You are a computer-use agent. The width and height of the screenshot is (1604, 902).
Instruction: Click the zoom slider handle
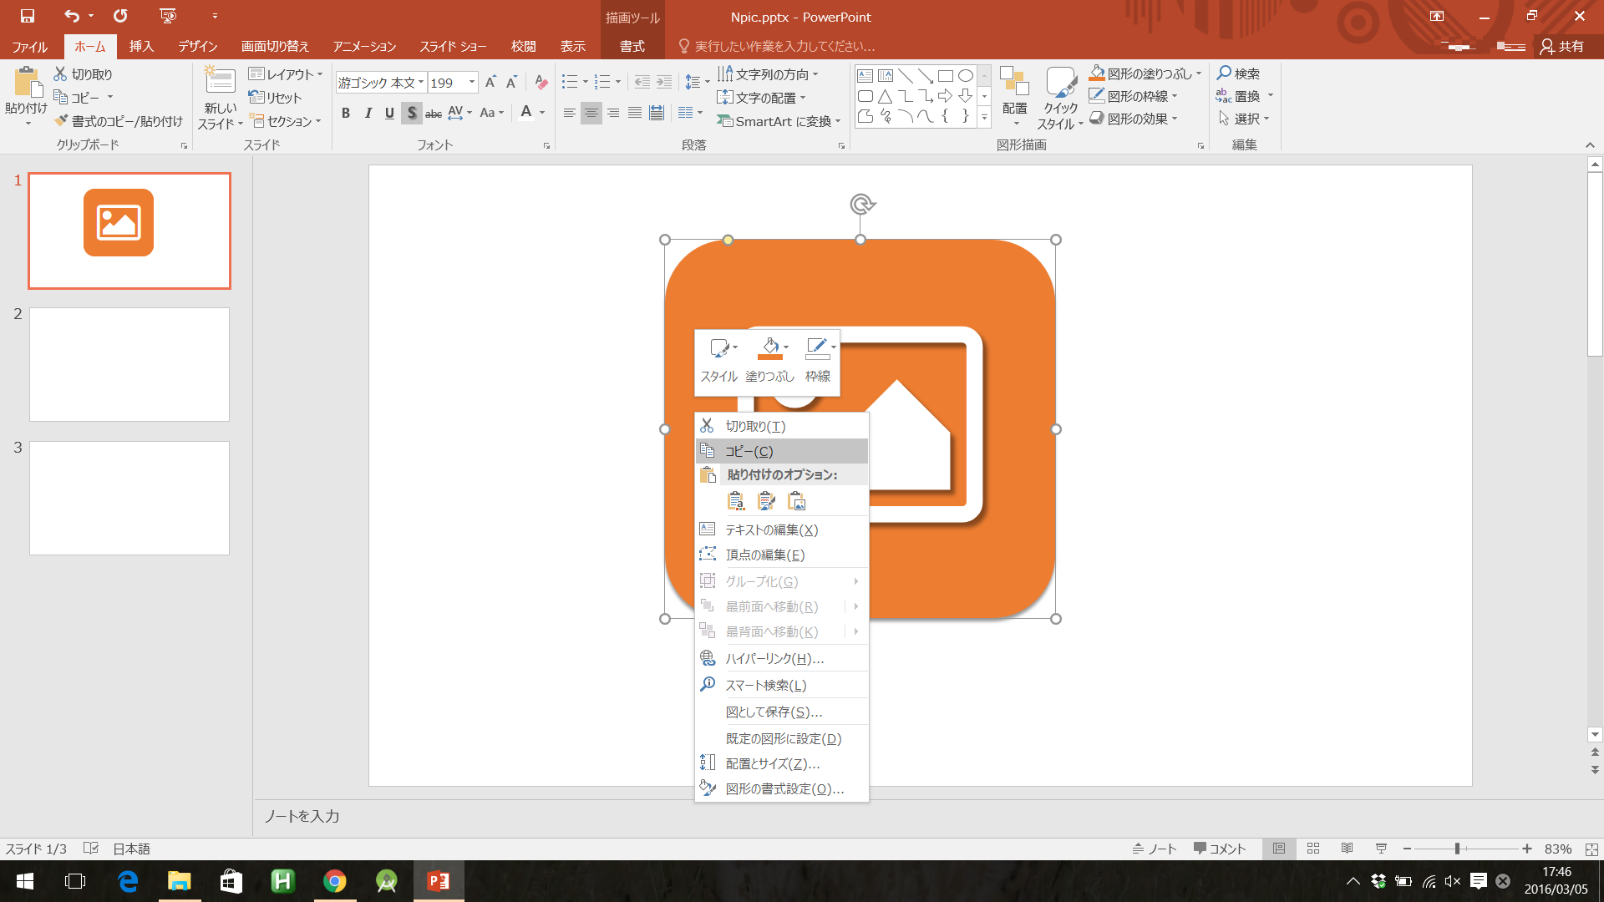click(x=1457, y=849)
